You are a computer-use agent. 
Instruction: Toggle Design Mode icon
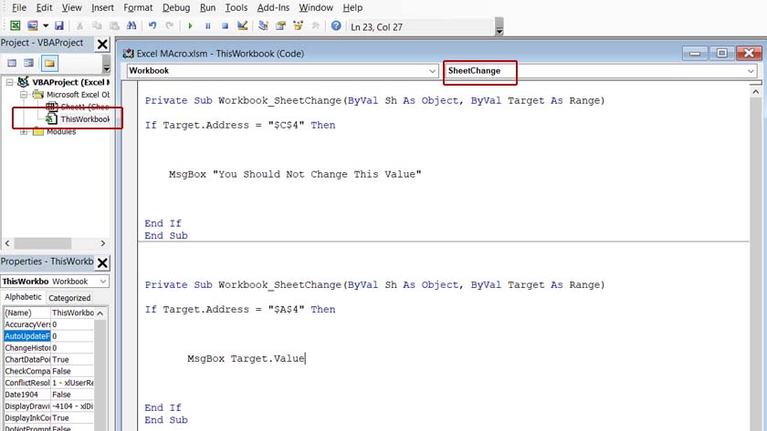242,26
